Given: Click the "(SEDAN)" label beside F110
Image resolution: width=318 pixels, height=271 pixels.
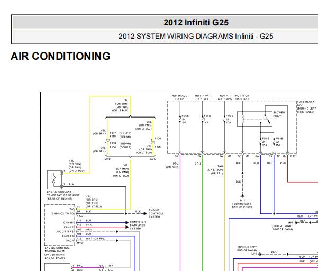Looking at the screenshot, I should pos(125,137).
